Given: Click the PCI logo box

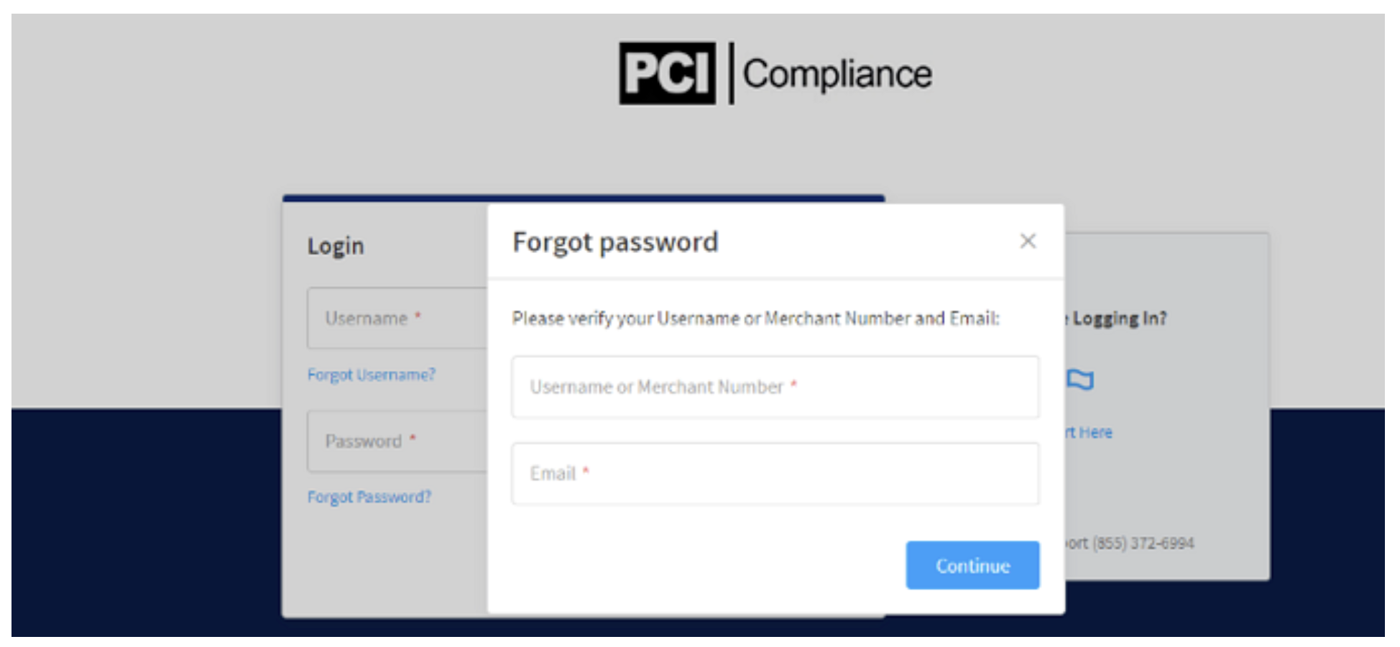Looking at the screenshot, I should [668, 73].
